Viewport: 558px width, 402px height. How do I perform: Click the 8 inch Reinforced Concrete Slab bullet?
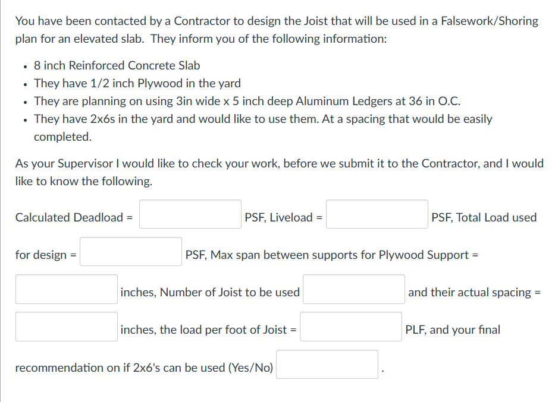tap(116, 65)
